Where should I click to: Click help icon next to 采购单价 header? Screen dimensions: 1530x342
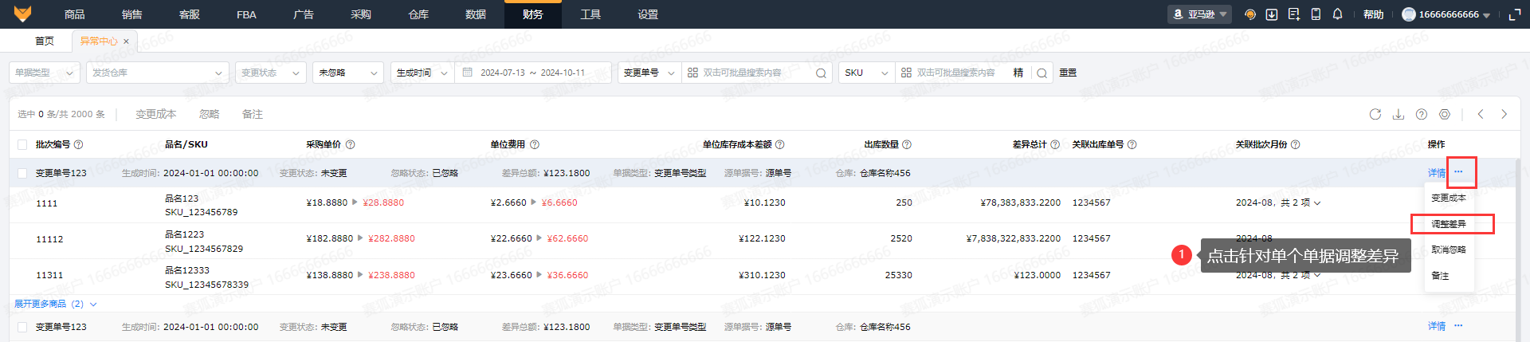point(350,144)
